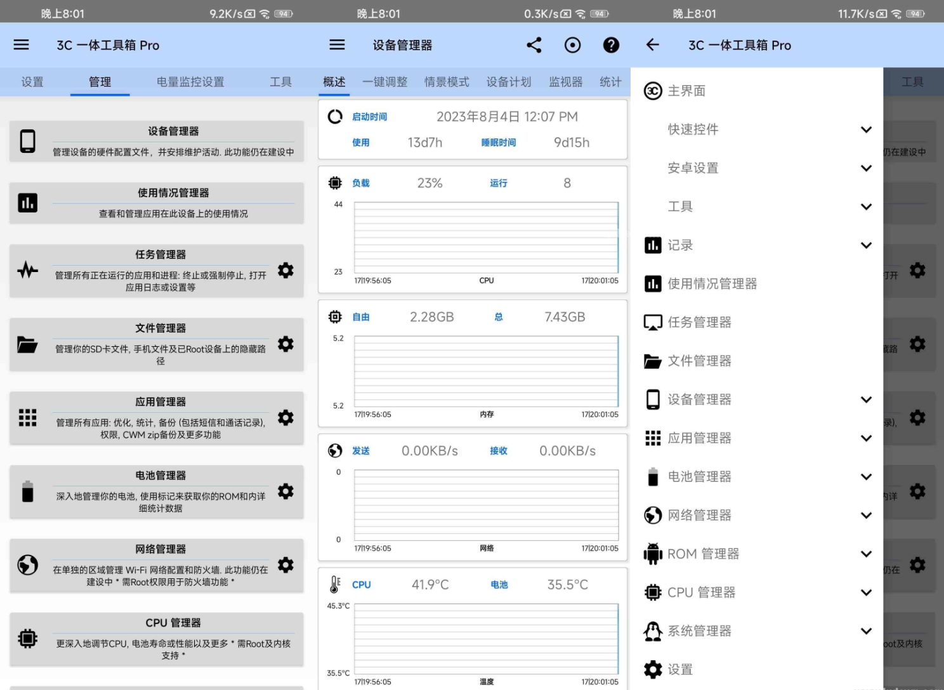Tap the 内存 memory graph
The height and width of the screenshot is (690, 944).
[x=486, y=371]
